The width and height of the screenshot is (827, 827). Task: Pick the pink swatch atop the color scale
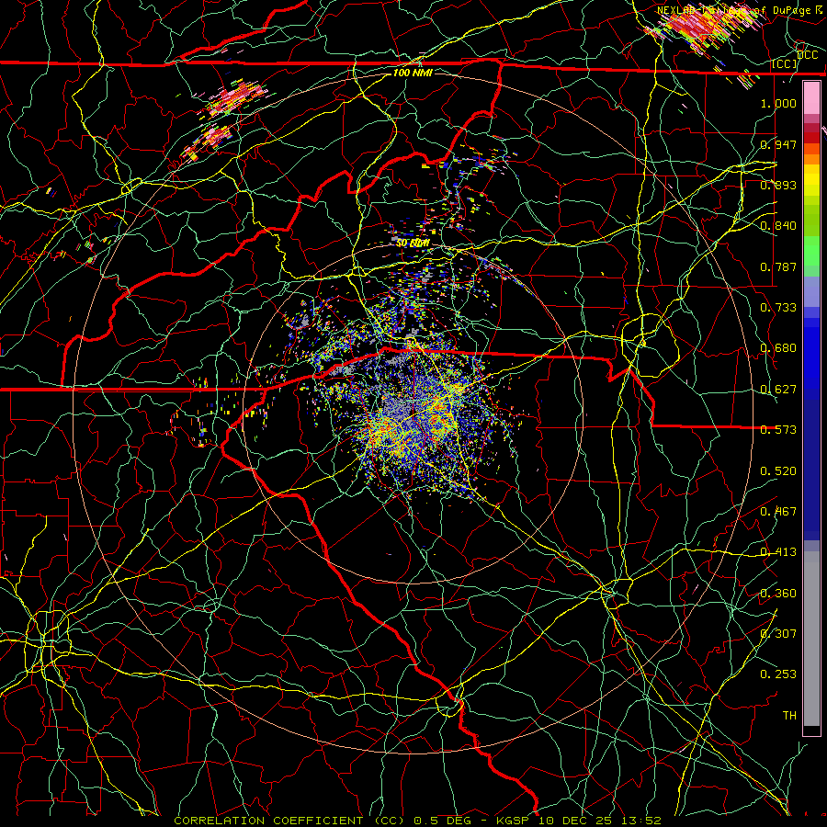pos(811,98)
